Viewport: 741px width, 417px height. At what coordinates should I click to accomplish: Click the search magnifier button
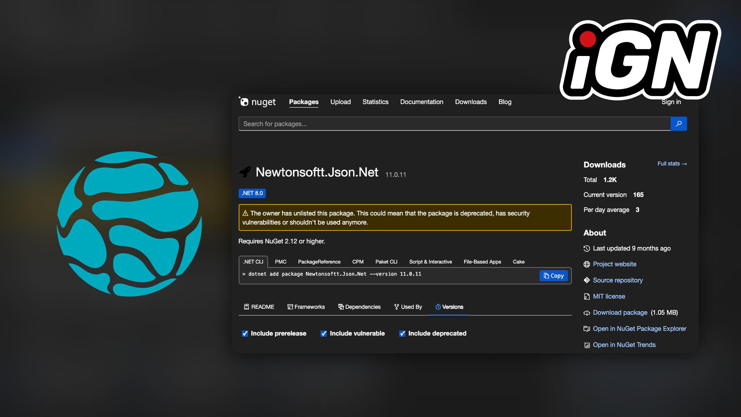click(678, 124)
